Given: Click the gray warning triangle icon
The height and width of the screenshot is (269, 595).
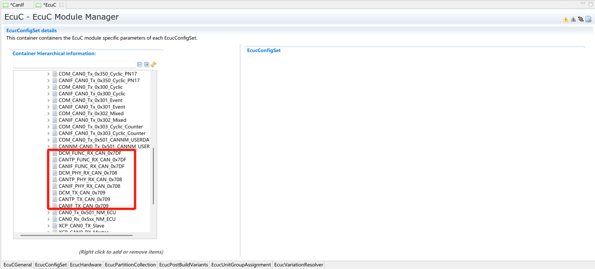Looking at the screenshot, I should 573,19.
